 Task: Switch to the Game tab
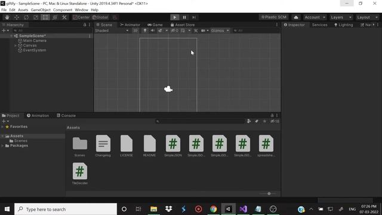point(155,25)
